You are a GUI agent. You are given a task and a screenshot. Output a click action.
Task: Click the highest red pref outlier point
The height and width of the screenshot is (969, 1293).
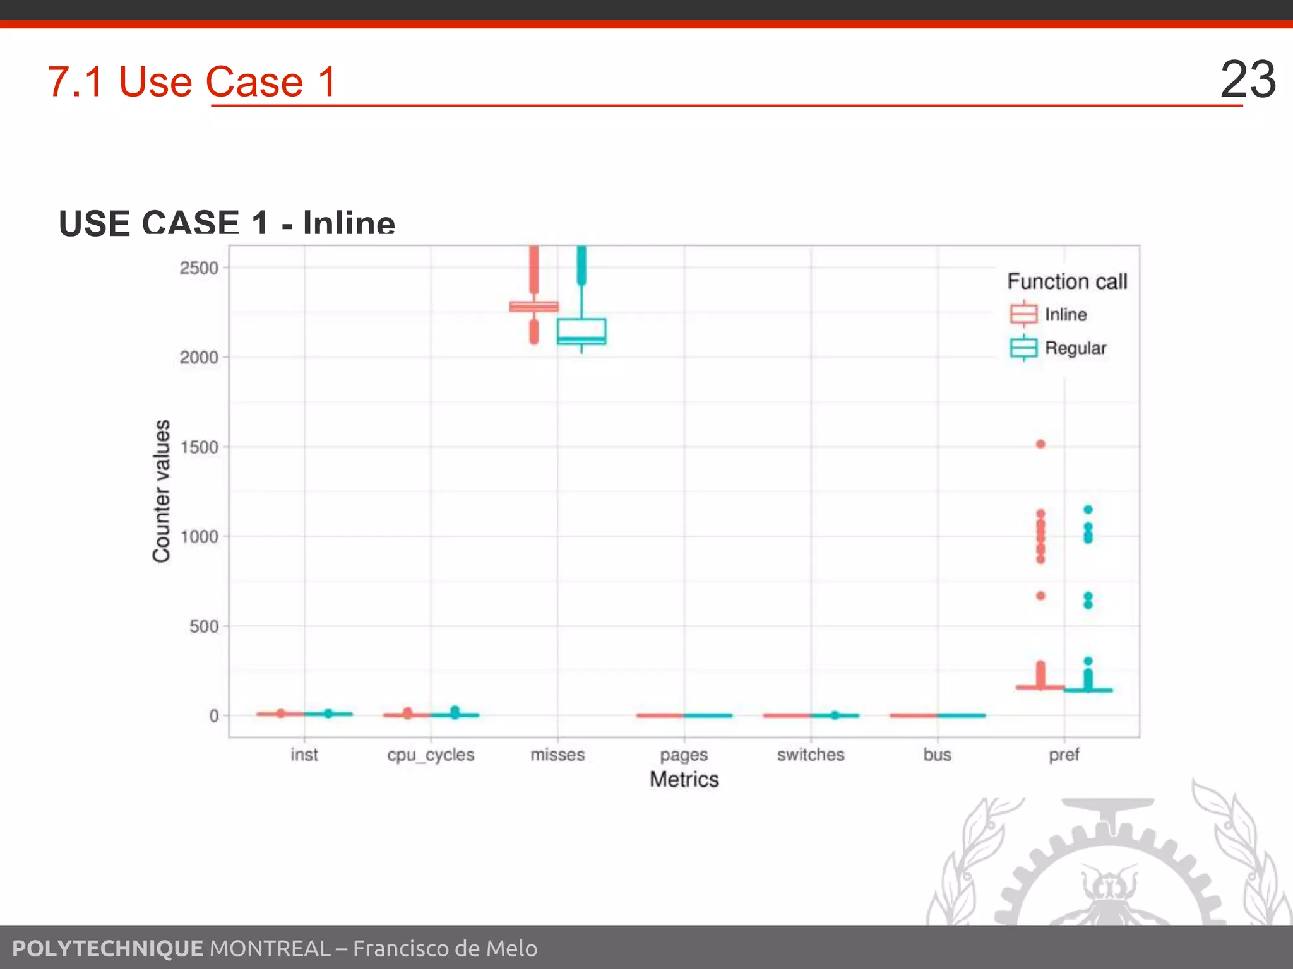pyautogui.click(x=1040, y=444)
